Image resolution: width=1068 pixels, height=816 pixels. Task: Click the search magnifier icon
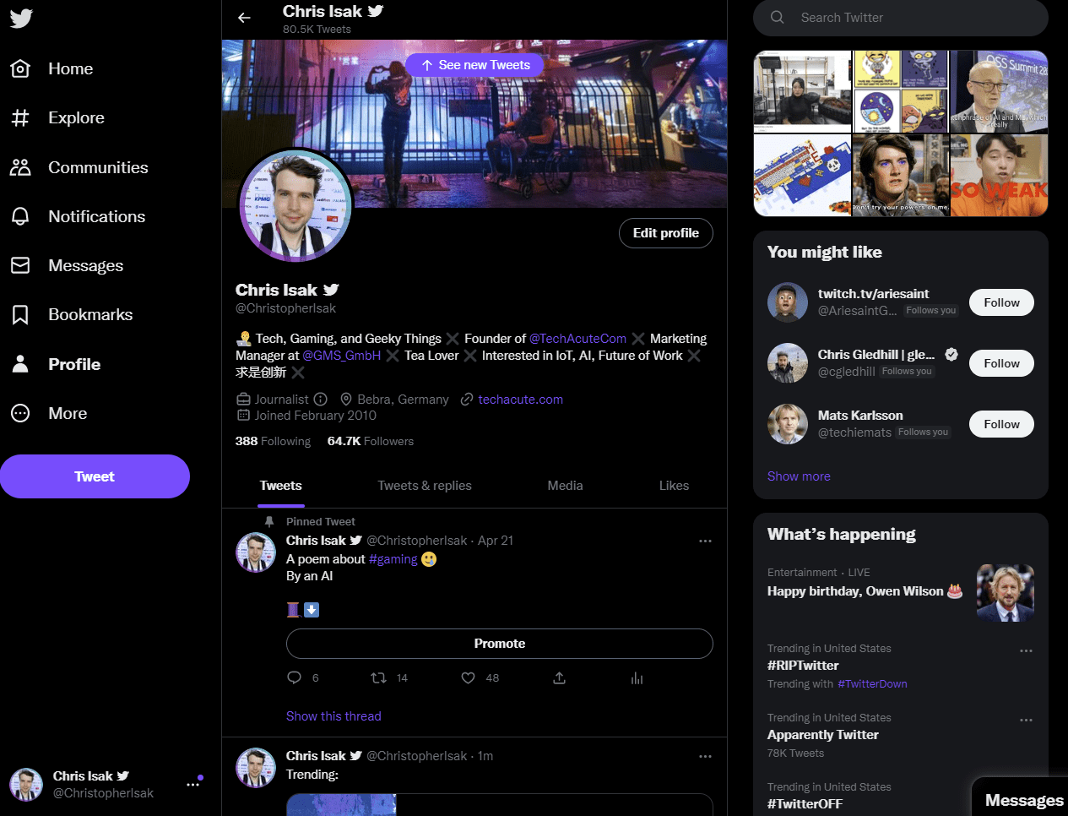coord(778,18)
